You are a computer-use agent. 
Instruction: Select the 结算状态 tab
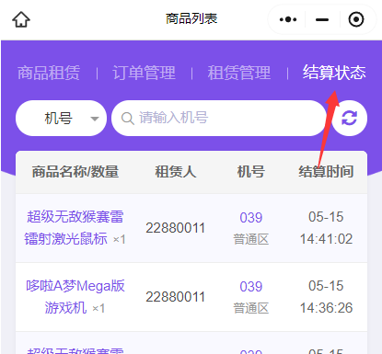[334, 73]
